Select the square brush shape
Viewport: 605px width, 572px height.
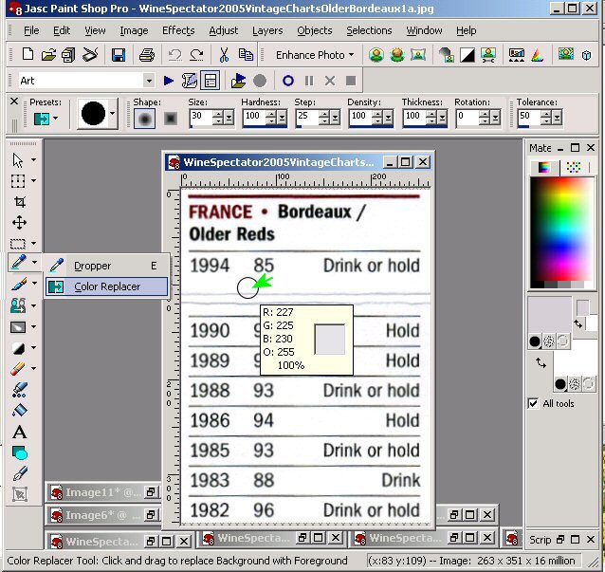[x=171, y=118]
